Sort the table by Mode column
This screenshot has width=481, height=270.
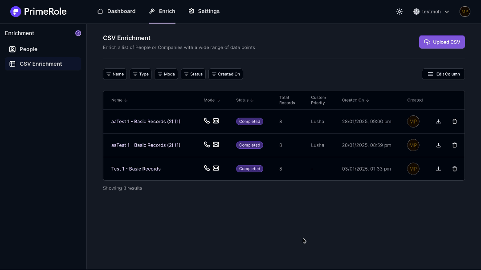[212, 100]
